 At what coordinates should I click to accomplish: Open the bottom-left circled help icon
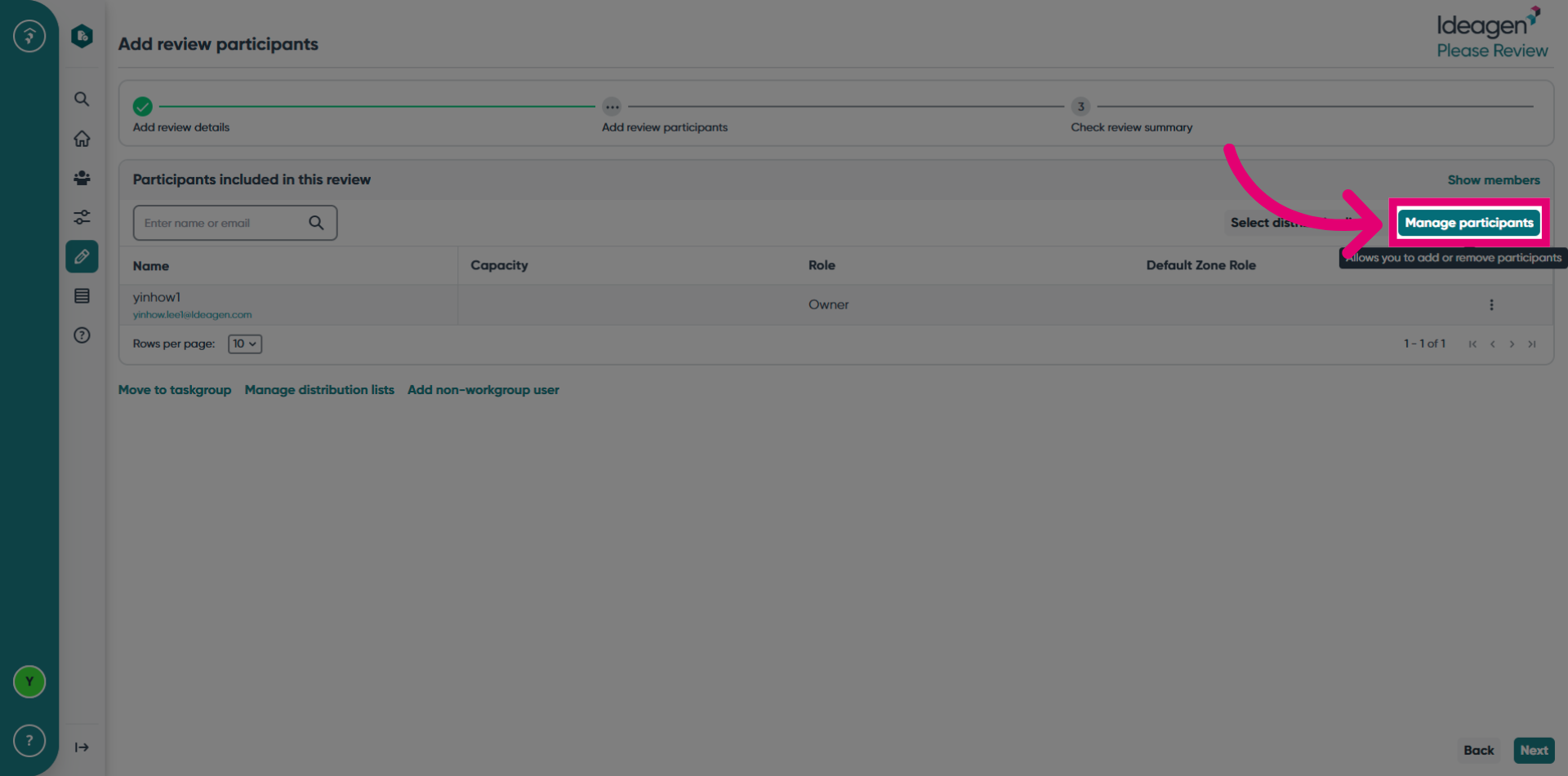29,741
